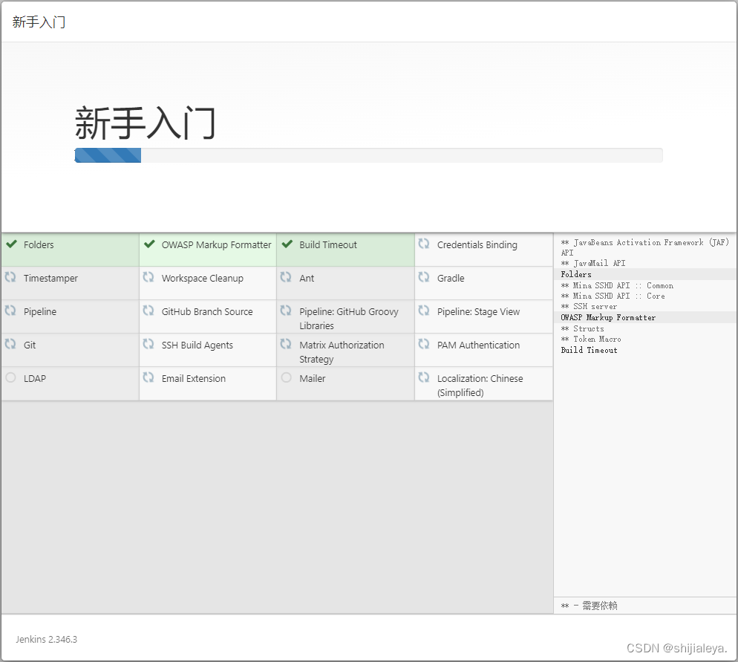This screenshot has width=738, height=662.
Task: Click the installation progress bar
Action: pos(368,155)
